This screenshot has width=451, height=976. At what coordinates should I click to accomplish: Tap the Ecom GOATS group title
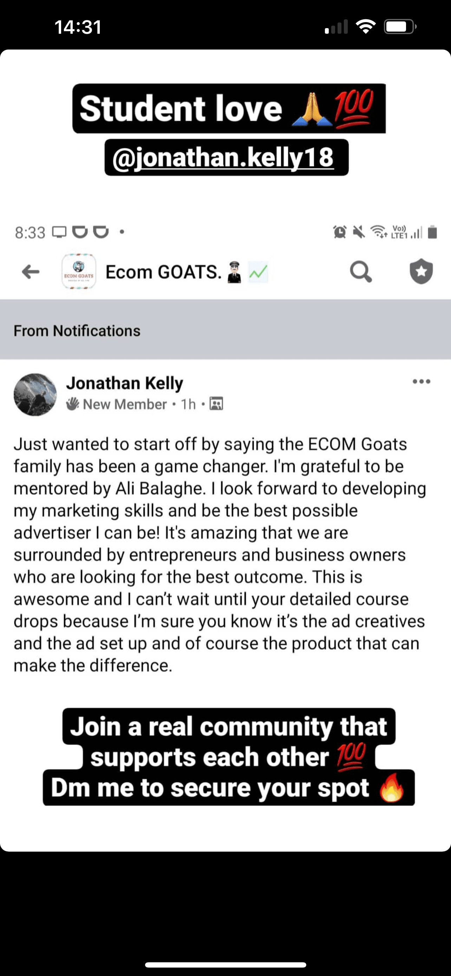click(163, 272)
